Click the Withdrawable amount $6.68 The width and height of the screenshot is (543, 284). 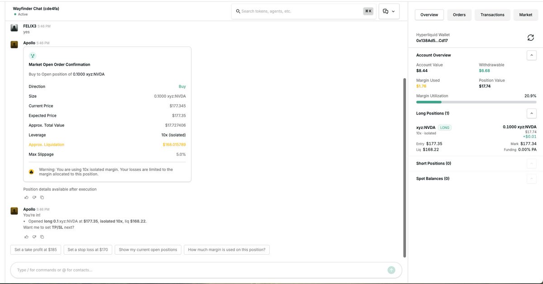click(485, 71)
